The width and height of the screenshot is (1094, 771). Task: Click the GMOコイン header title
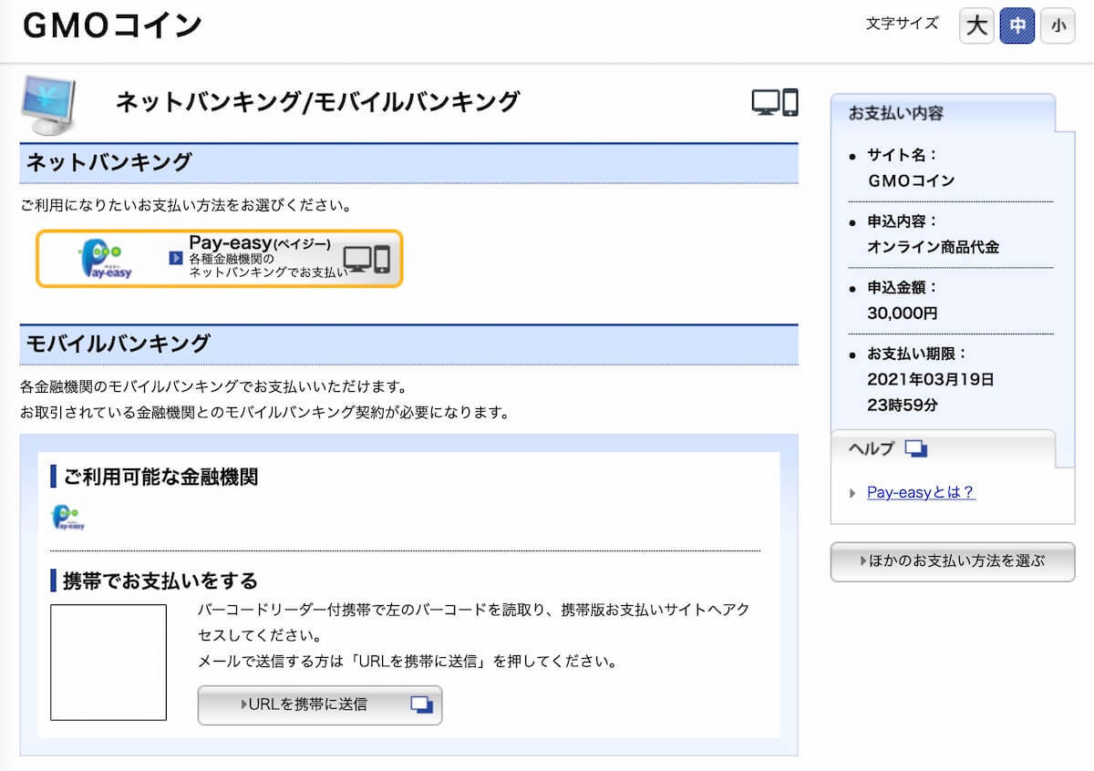click(111, 26)
